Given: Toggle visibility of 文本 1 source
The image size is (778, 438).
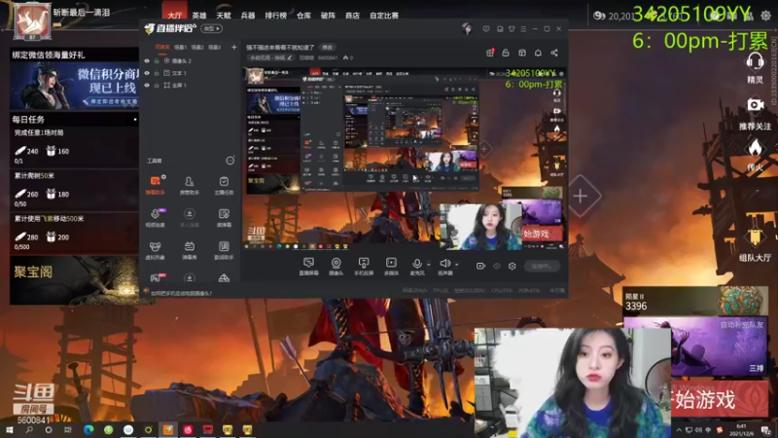Looking at the screenshot, I should click(147, 73).
